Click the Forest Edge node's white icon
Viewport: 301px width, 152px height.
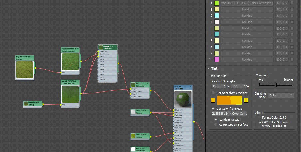133,149
